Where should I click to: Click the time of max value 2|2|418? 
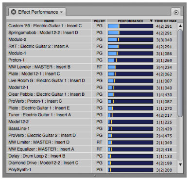[x=164, y=149]
